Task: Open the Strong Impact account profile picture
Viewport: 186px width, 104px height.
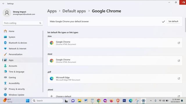Action: click(x=7, y=13)
